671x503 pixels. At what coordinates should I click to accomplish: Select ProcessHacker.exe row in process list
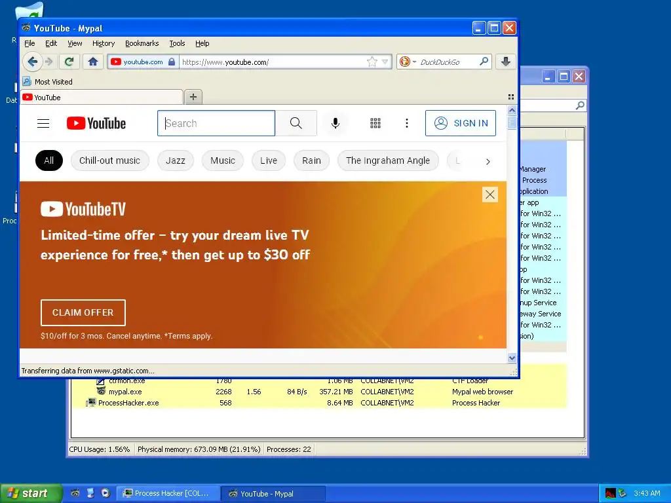click(318, 403)
